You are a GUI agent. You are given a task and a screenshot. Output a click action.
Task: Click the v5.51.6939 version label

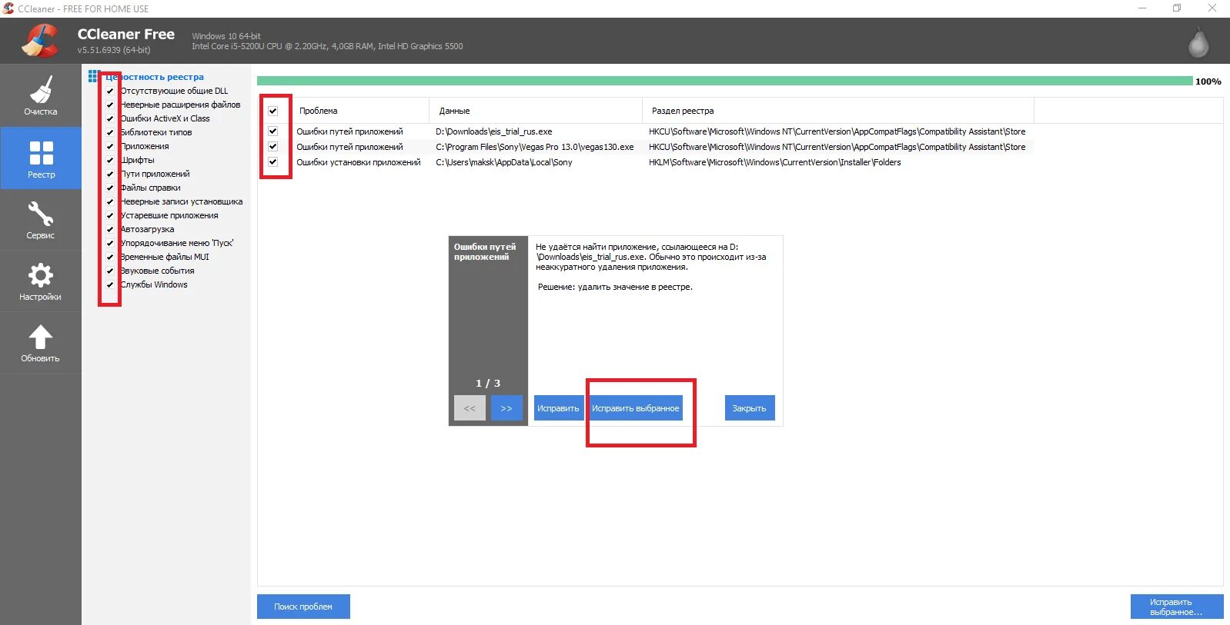pos(114,50)
